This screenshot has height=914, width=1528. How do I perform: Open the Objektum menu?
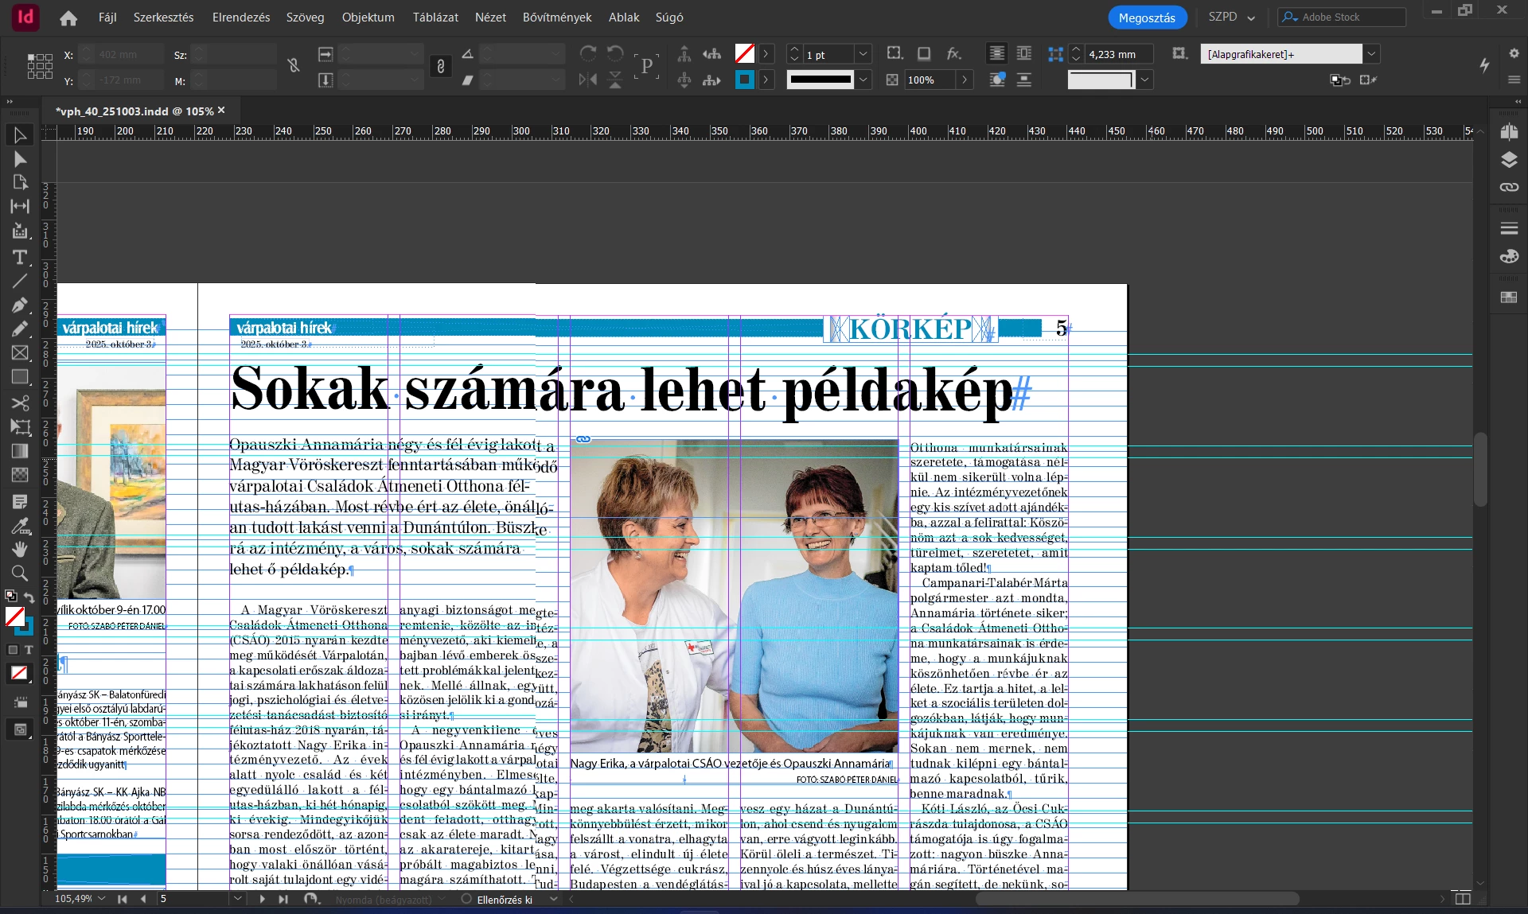(x=368, y=17)
